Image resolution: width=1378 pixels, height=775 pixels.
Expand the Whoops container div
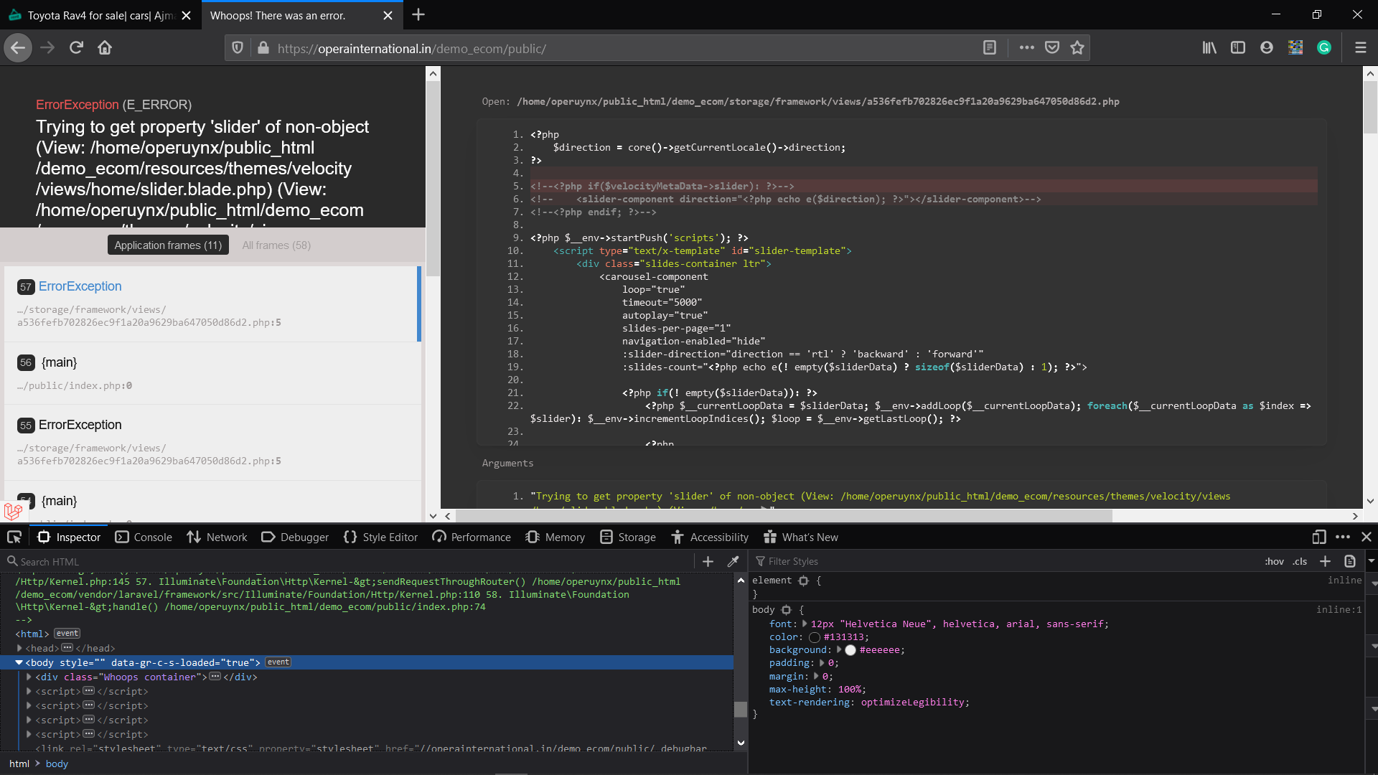[29, 677]
